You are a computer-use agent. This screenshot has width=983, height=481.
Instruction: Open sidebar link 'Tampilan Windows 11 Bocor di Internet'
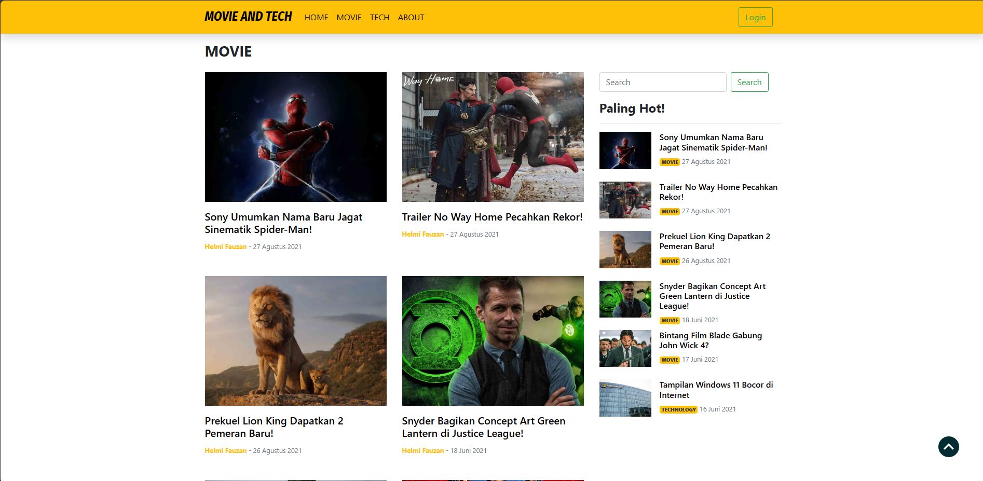(716, 390)
